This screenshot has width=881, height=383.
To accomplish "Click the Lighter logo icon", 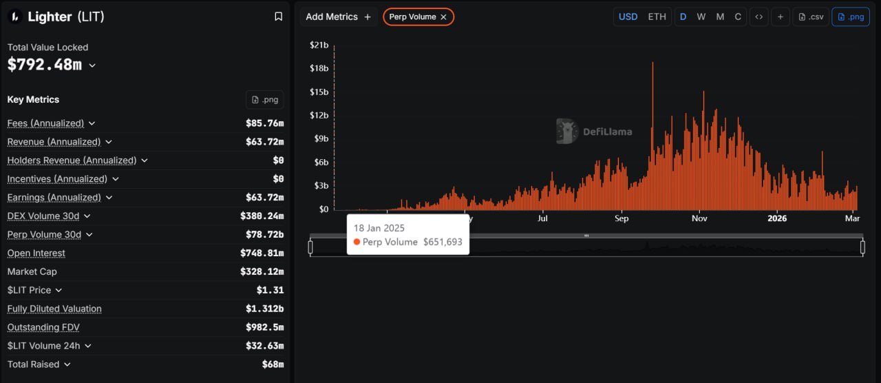I will point(14,17).
